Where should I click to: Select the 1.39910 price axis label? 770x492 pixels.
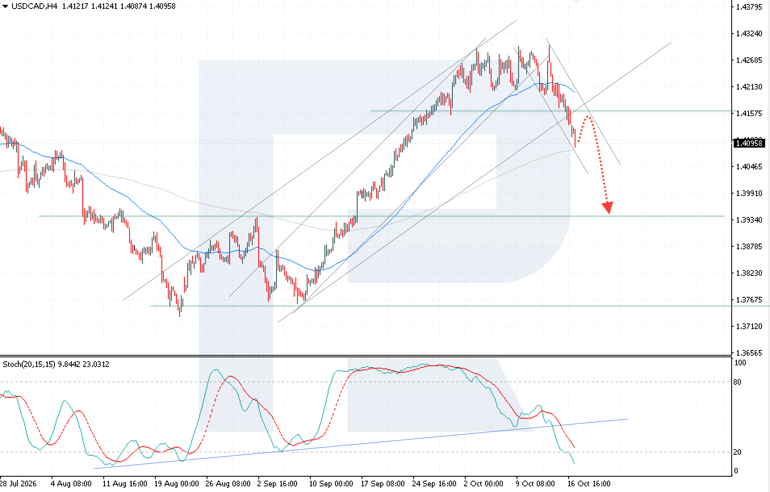point(749,193)
